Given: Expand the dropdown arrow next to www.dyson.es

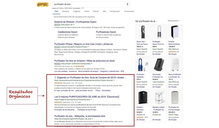Looking at the screenshot, I should pyautogui.click(x=74, y=25).
